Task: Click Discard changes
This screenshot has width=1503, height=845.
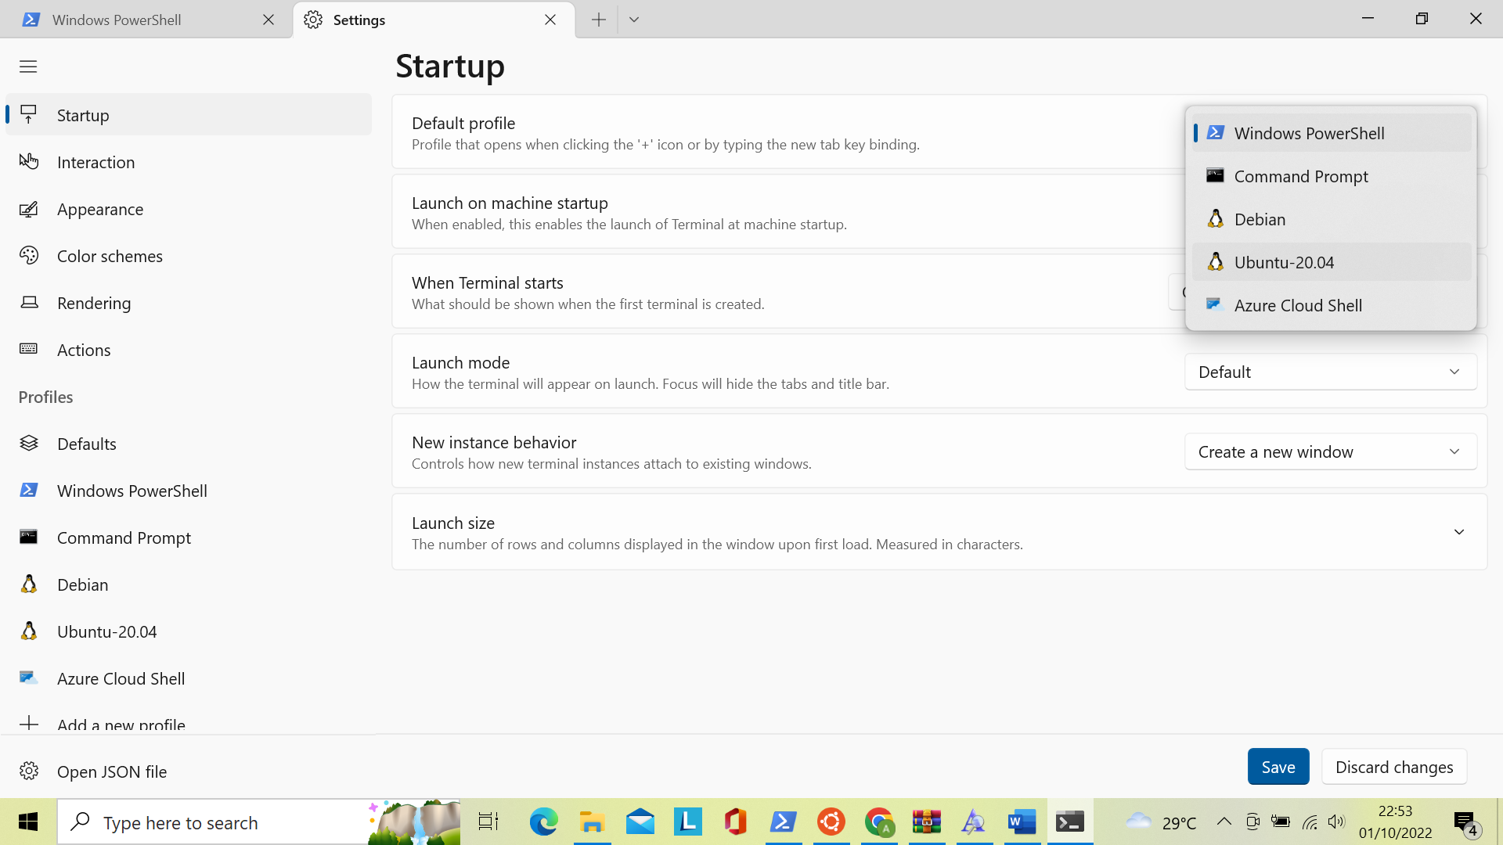Action: tap(1394, 767)
